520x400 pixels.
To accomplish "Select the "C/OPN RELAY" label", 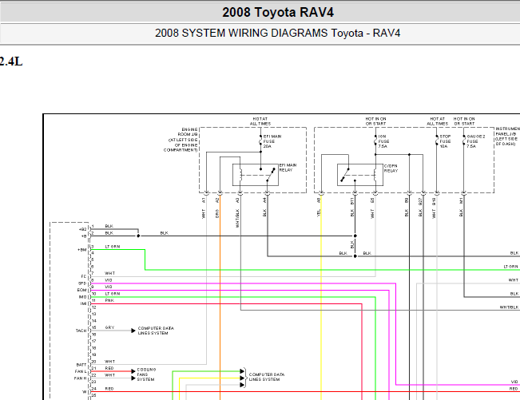I will click(391, 168).
